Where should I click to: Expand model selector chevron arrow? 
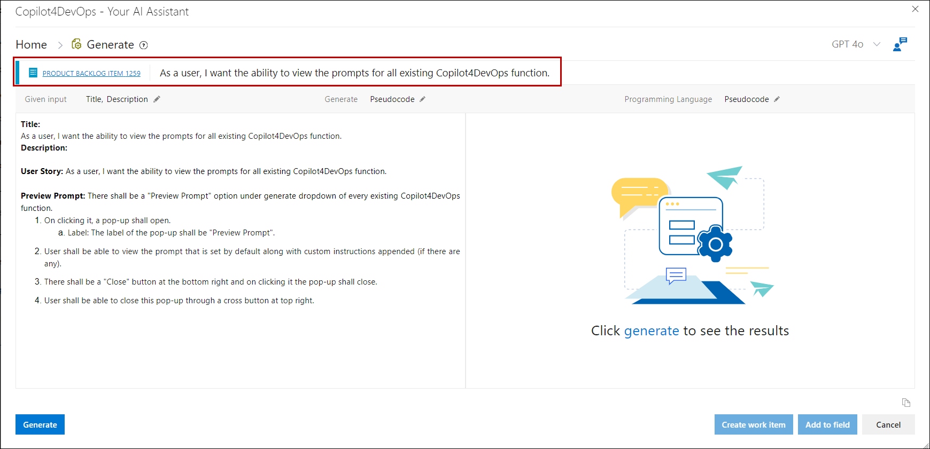[877, 44]
